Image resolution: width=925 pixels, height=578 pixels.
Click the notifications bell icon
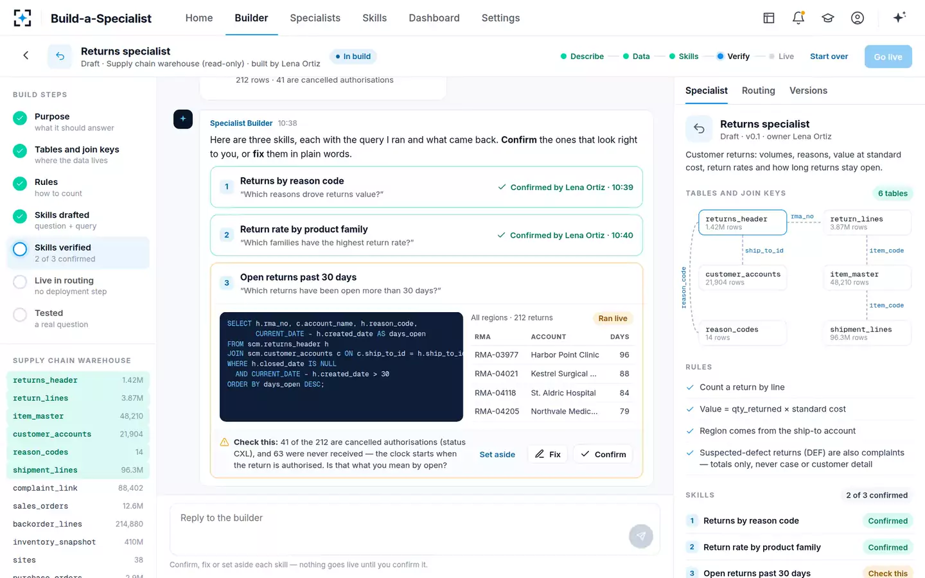(x=798, y=18)
